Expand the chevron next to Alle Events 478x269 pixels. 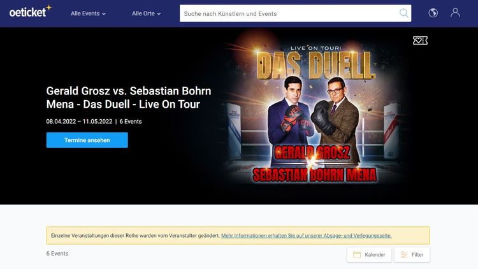click(104, 14)
